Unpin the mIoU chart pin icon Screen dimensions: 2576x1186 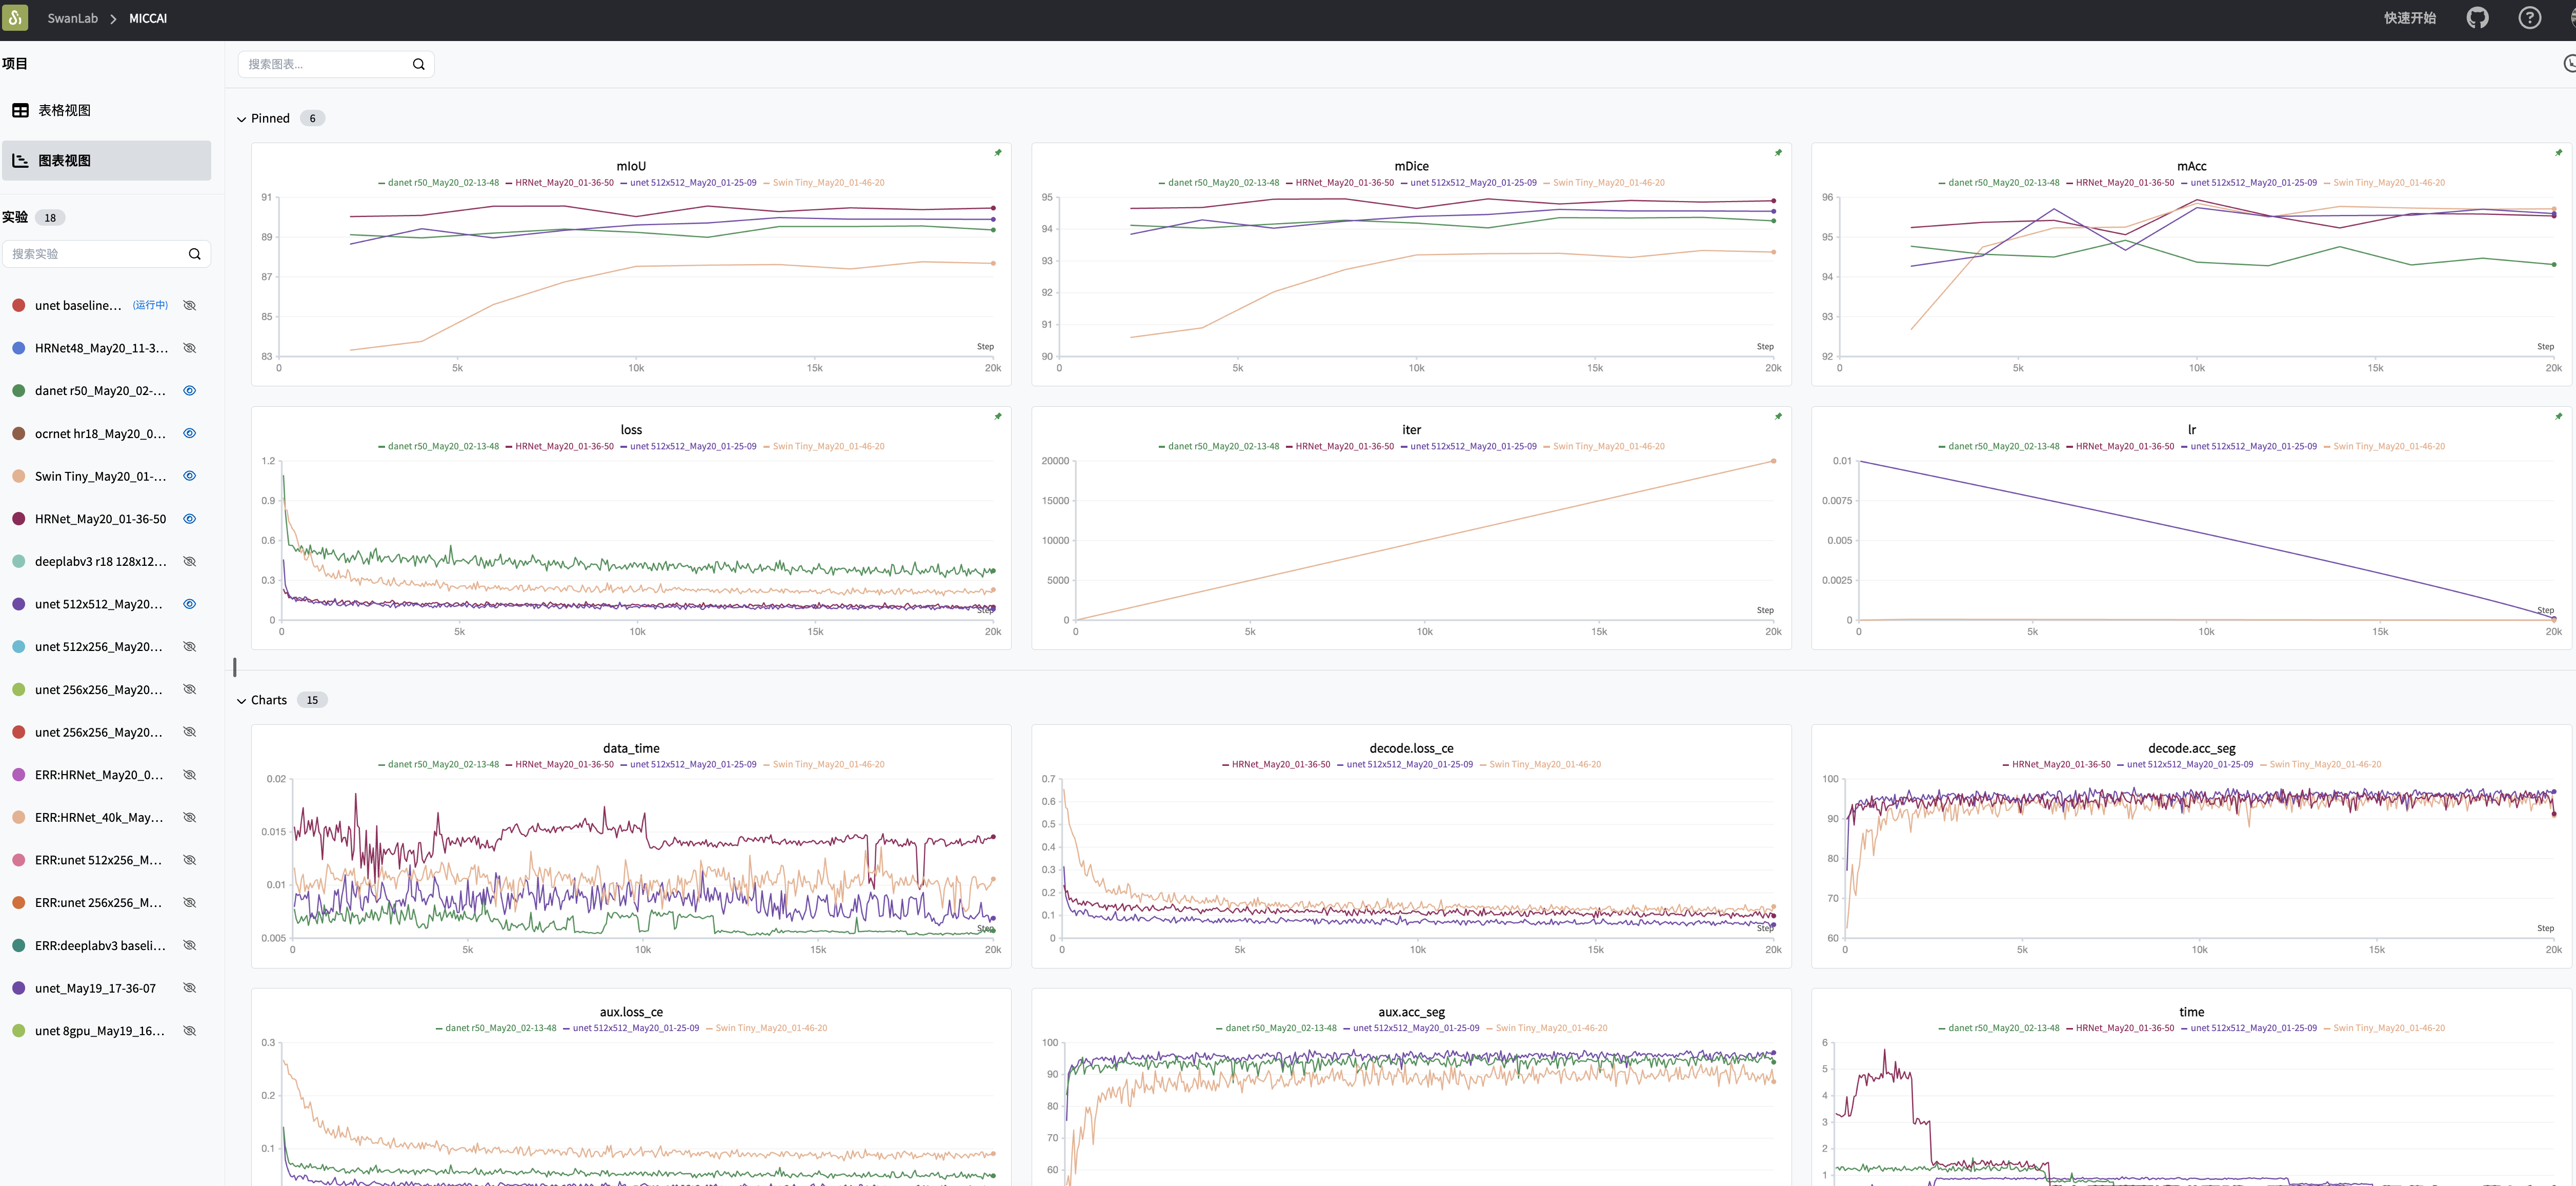[997, 153]
